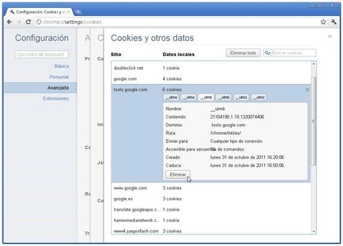Click the Contenido value 21104190.1.10.1320074406

click(x=237, y=117)
